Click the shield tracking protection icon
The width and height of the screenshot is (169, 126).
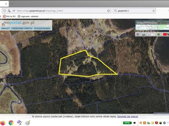4,11
